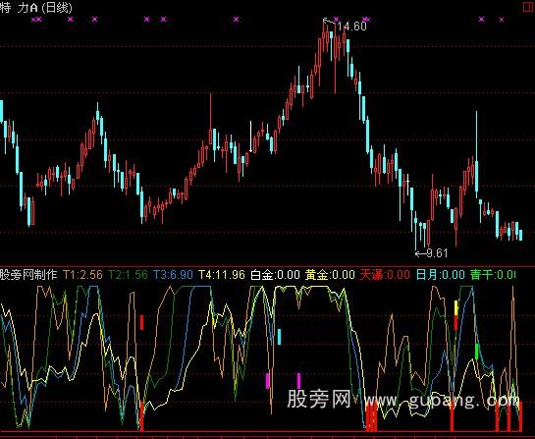Click the cyan signal bar in indicator panel

click(x=280, y=337)
